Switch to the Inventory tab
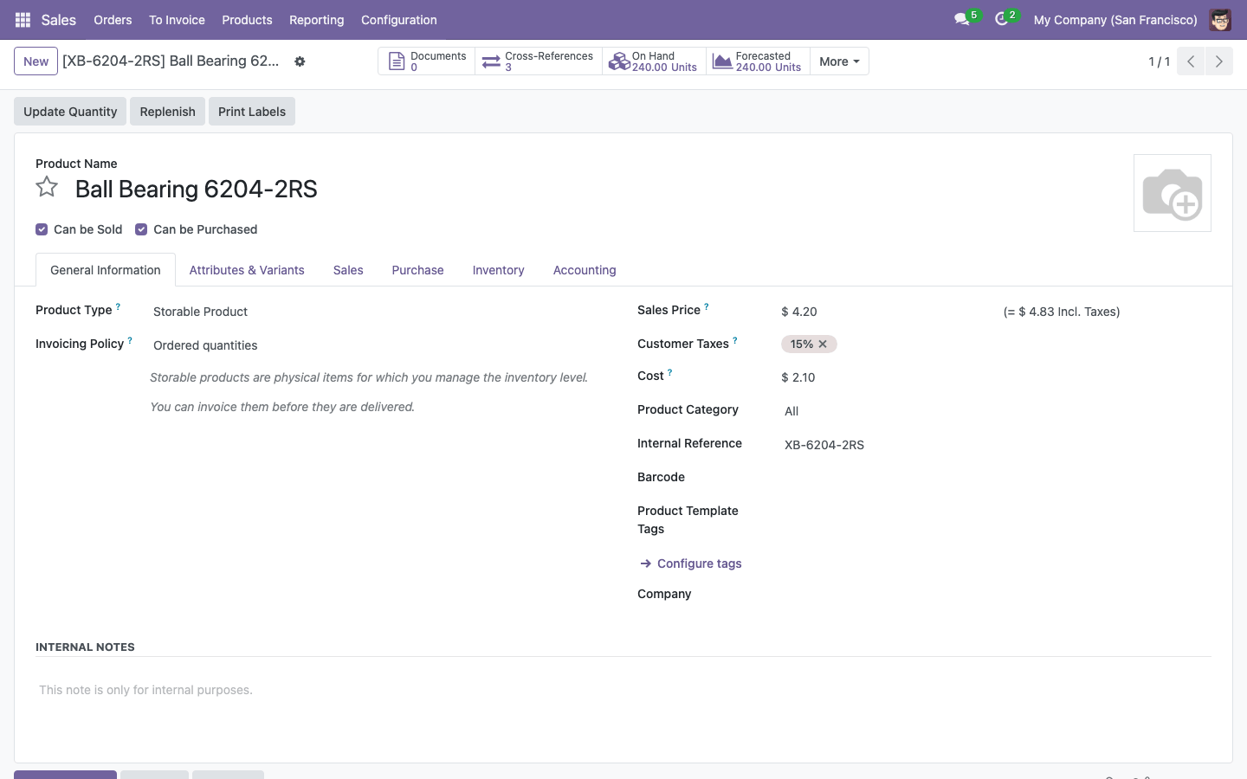Viewport: 1247px width, 779px height. pyautogui.click(x=498, y=270)
